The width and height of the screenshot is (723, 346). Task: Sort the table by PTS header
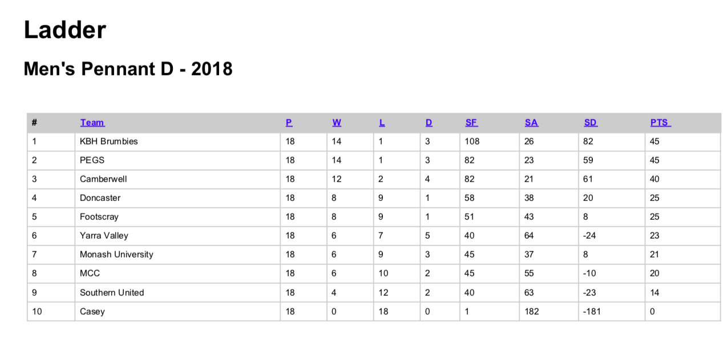click(660, 123)
